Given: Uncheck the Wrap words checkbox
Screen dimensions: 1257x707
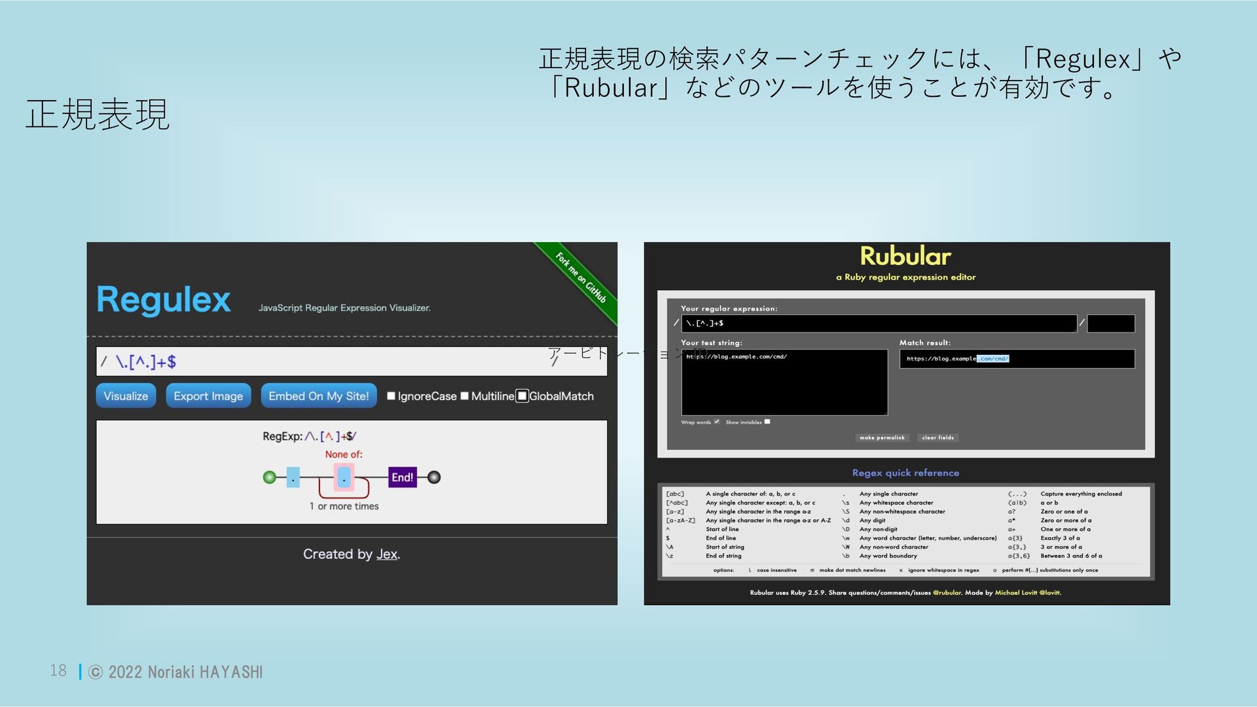Looking at the screenshot, I should pos(717,422).
